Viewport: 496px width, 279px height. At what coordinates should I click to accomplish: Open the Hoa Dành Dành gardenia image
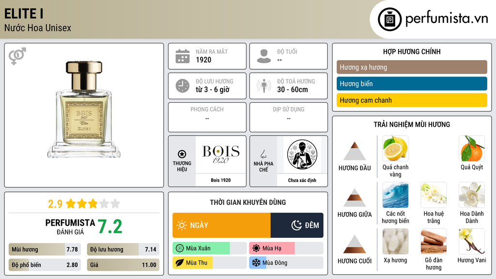pyautogui.click(x=472, y=195)
